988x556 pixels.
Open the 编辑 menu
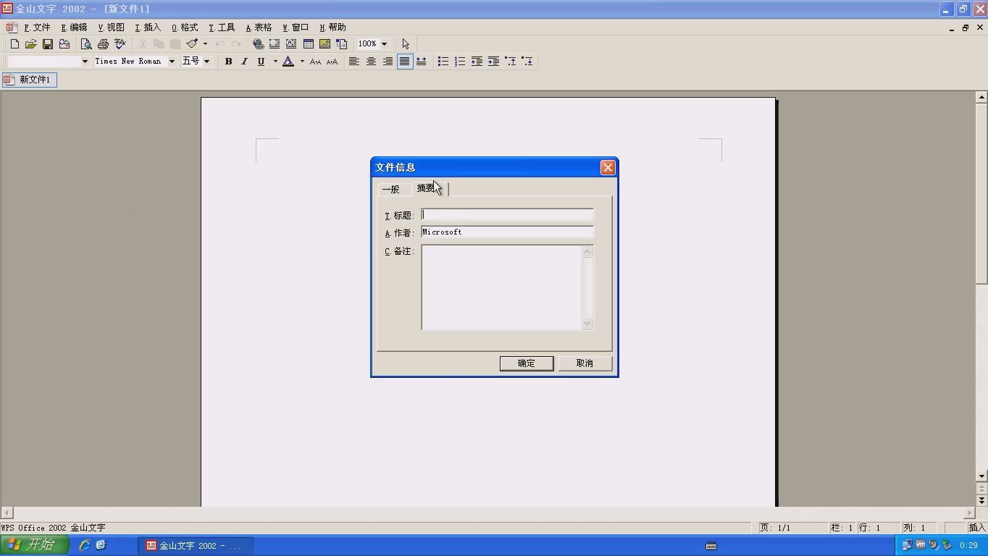click(x=74, y=28)
